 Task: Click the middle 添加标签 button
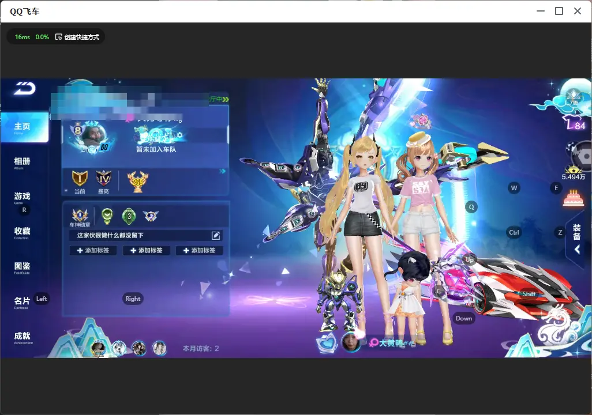tap(146, 251)
